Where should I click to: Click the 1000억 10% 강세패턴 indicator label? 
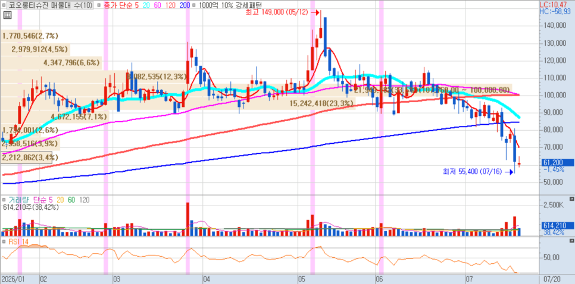click(x=230, y=5)
